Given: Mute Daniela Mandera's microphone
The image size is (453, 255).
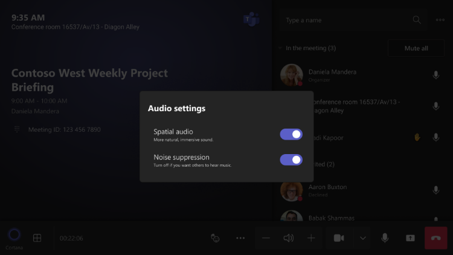Looking at the screenshot, I should tap(436, 75).
